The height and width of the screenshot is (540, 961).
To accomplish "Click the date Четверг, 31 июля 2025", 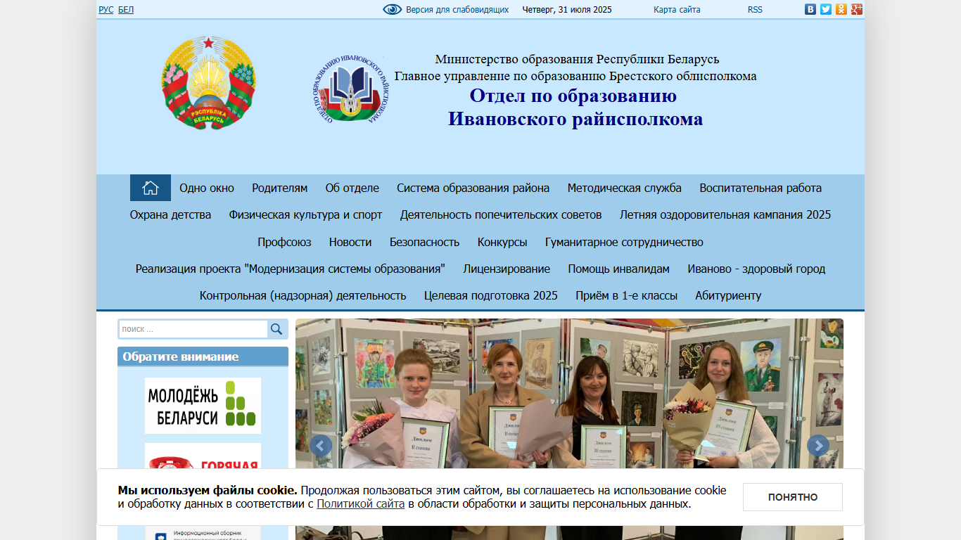I will tap(567, 10).
